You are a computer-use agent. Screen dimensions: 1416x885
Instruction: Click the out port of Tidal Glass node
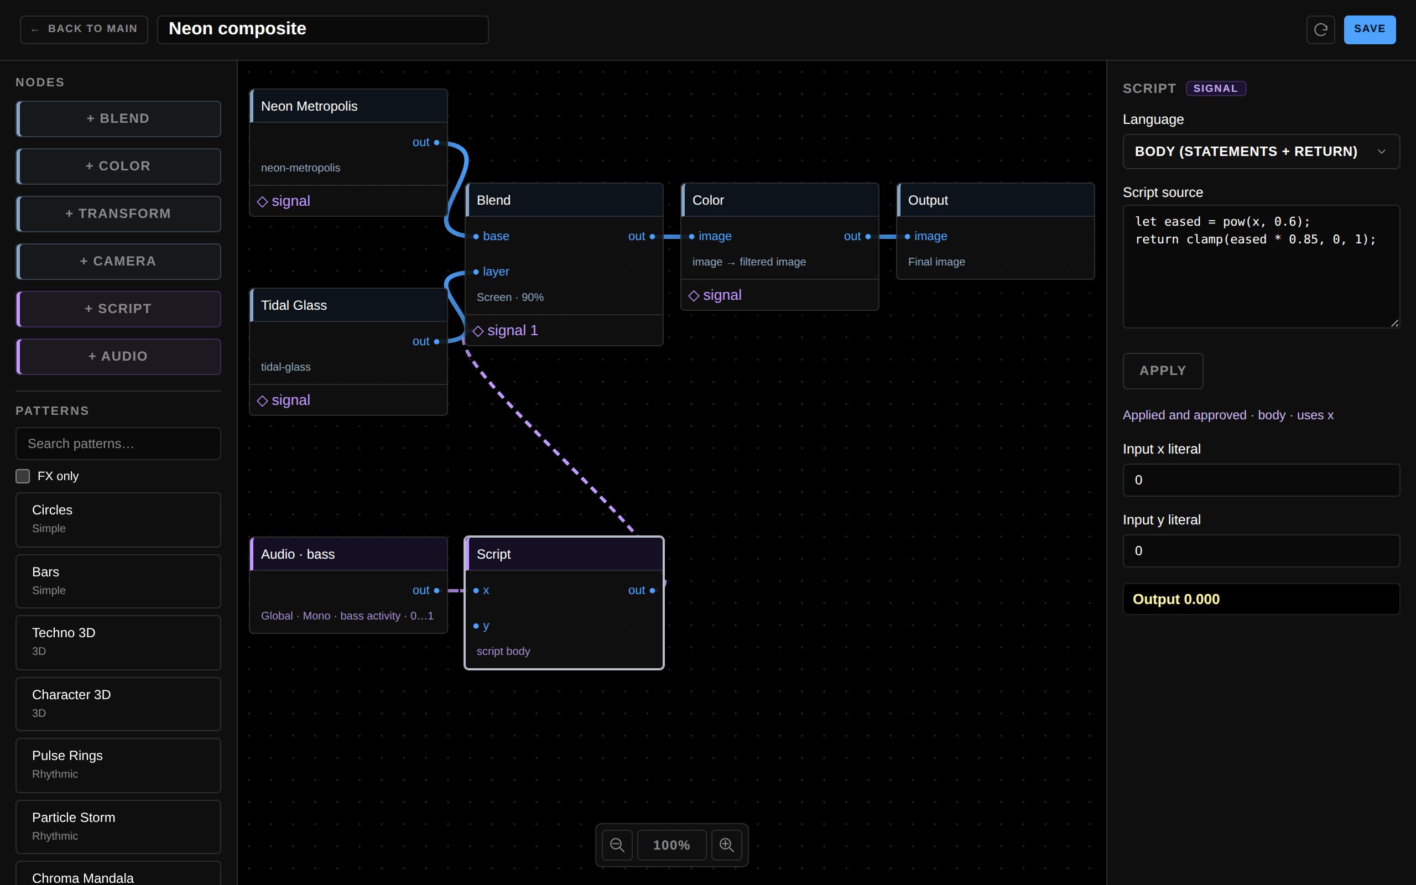436,341
